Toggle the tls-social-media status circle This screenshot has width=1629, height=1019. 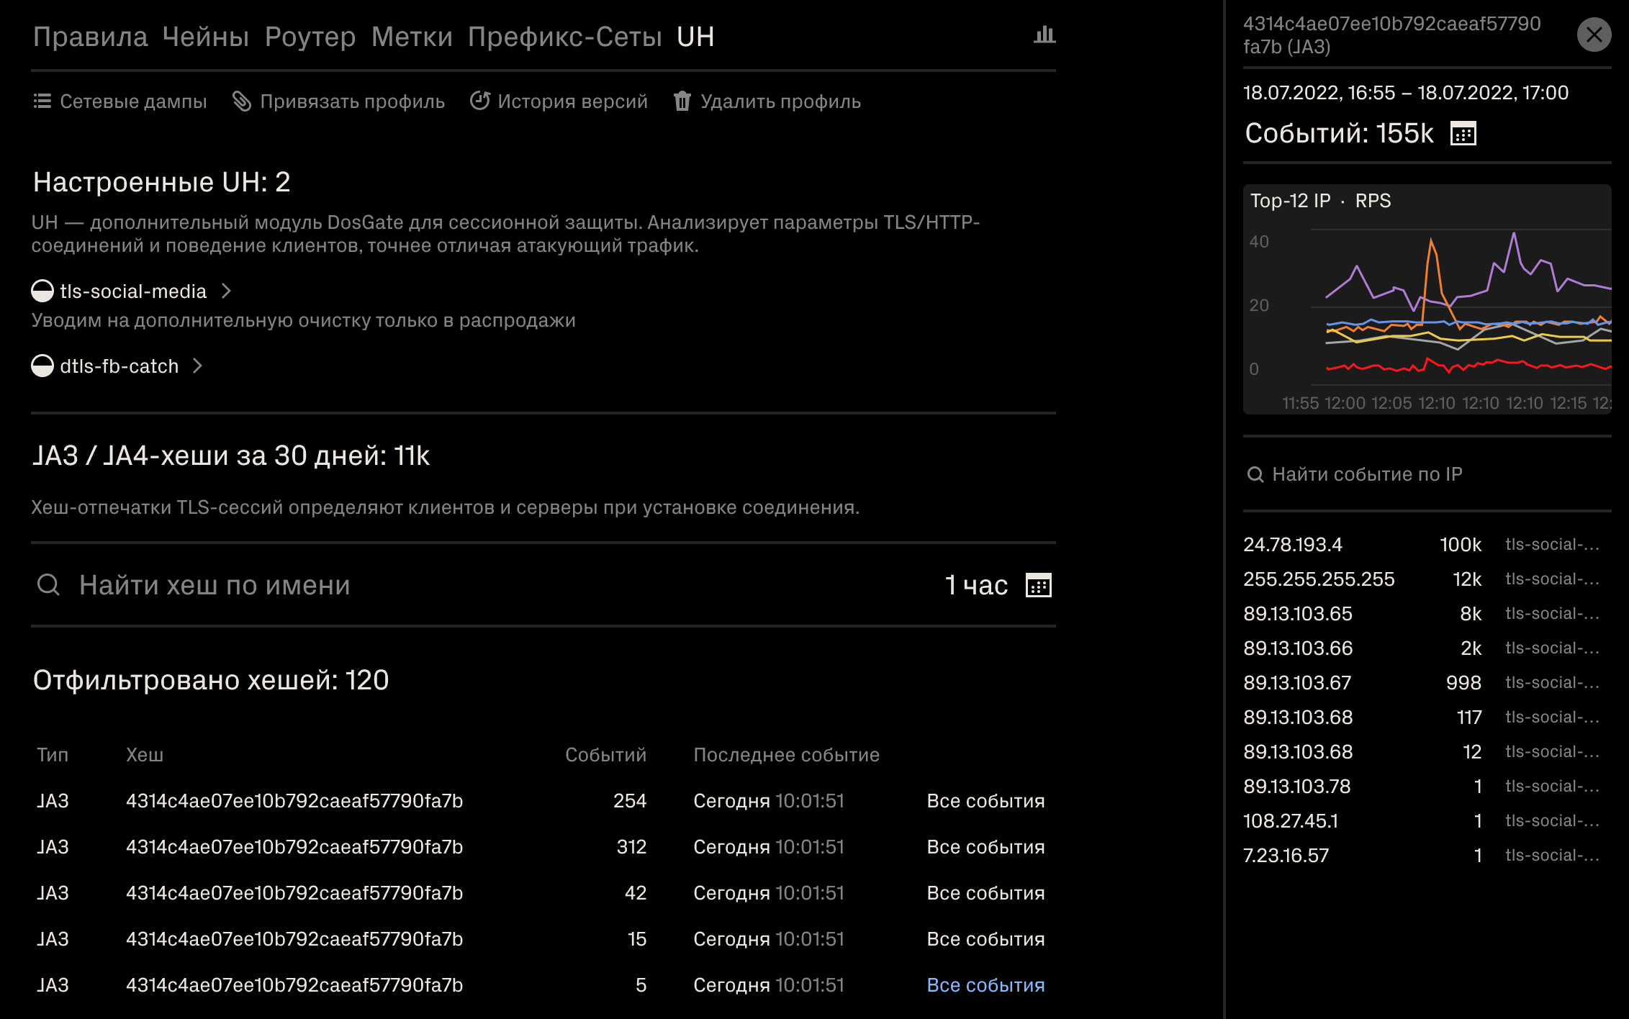coord(42,291)
